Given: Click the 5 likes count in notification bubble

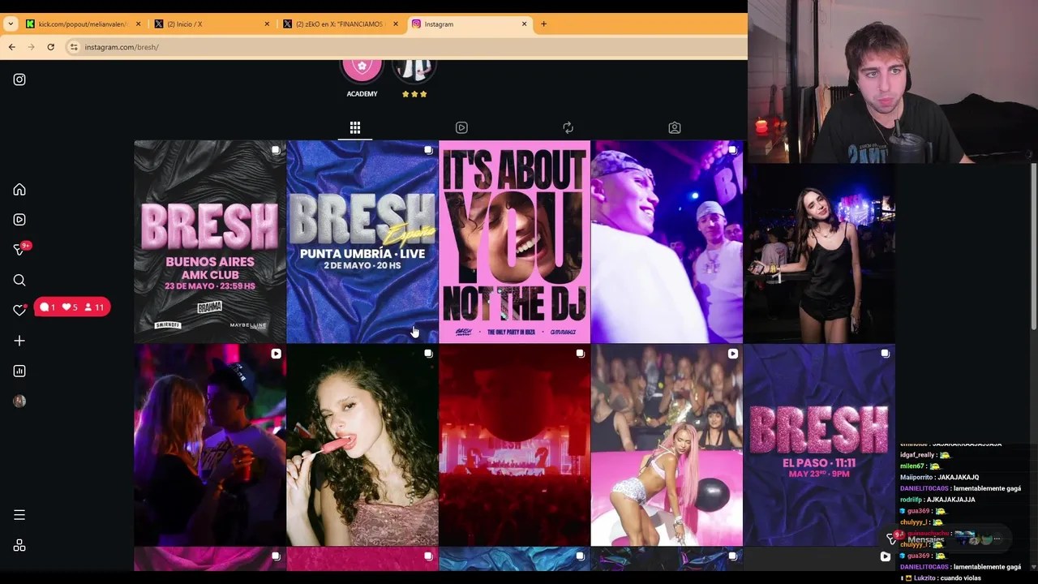Looking at the screenshot, I should (70, 307).
